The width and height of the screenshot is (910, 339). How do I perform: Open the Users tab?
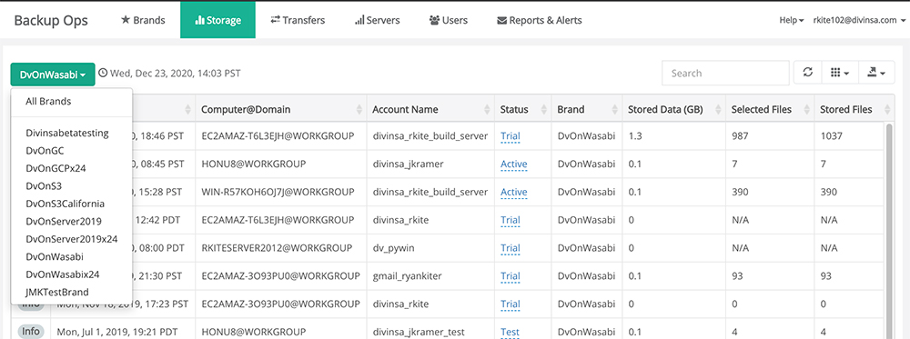(448, 20)
